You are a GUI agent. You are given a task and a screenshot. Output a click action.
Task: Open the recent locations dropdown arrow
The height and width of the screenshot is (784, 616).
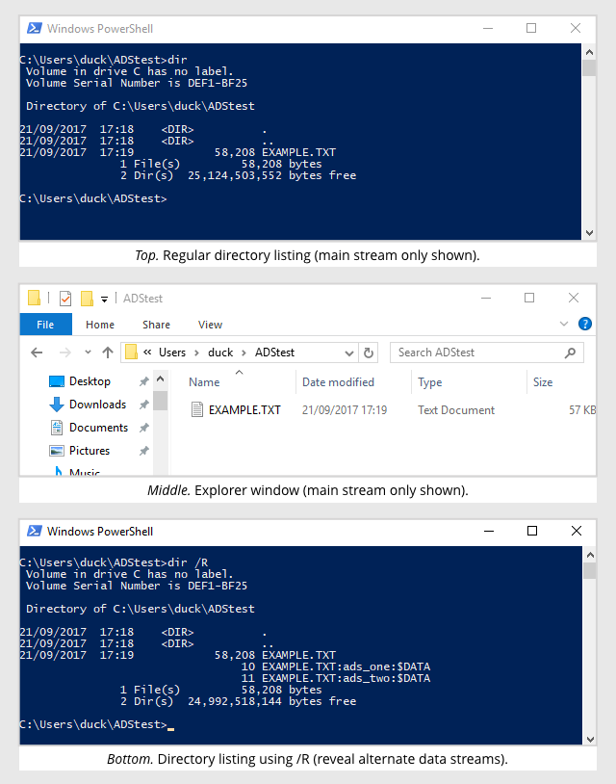click(x=88, y=352)
